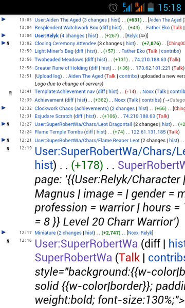Tap the 15:18 clock in status bar
This screenshot has width=185, height=308.
(x=170, y=8)
